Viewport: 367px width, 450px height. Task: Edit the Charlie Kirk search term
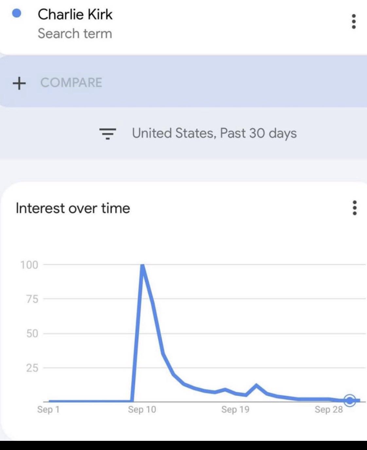(75, 14)
